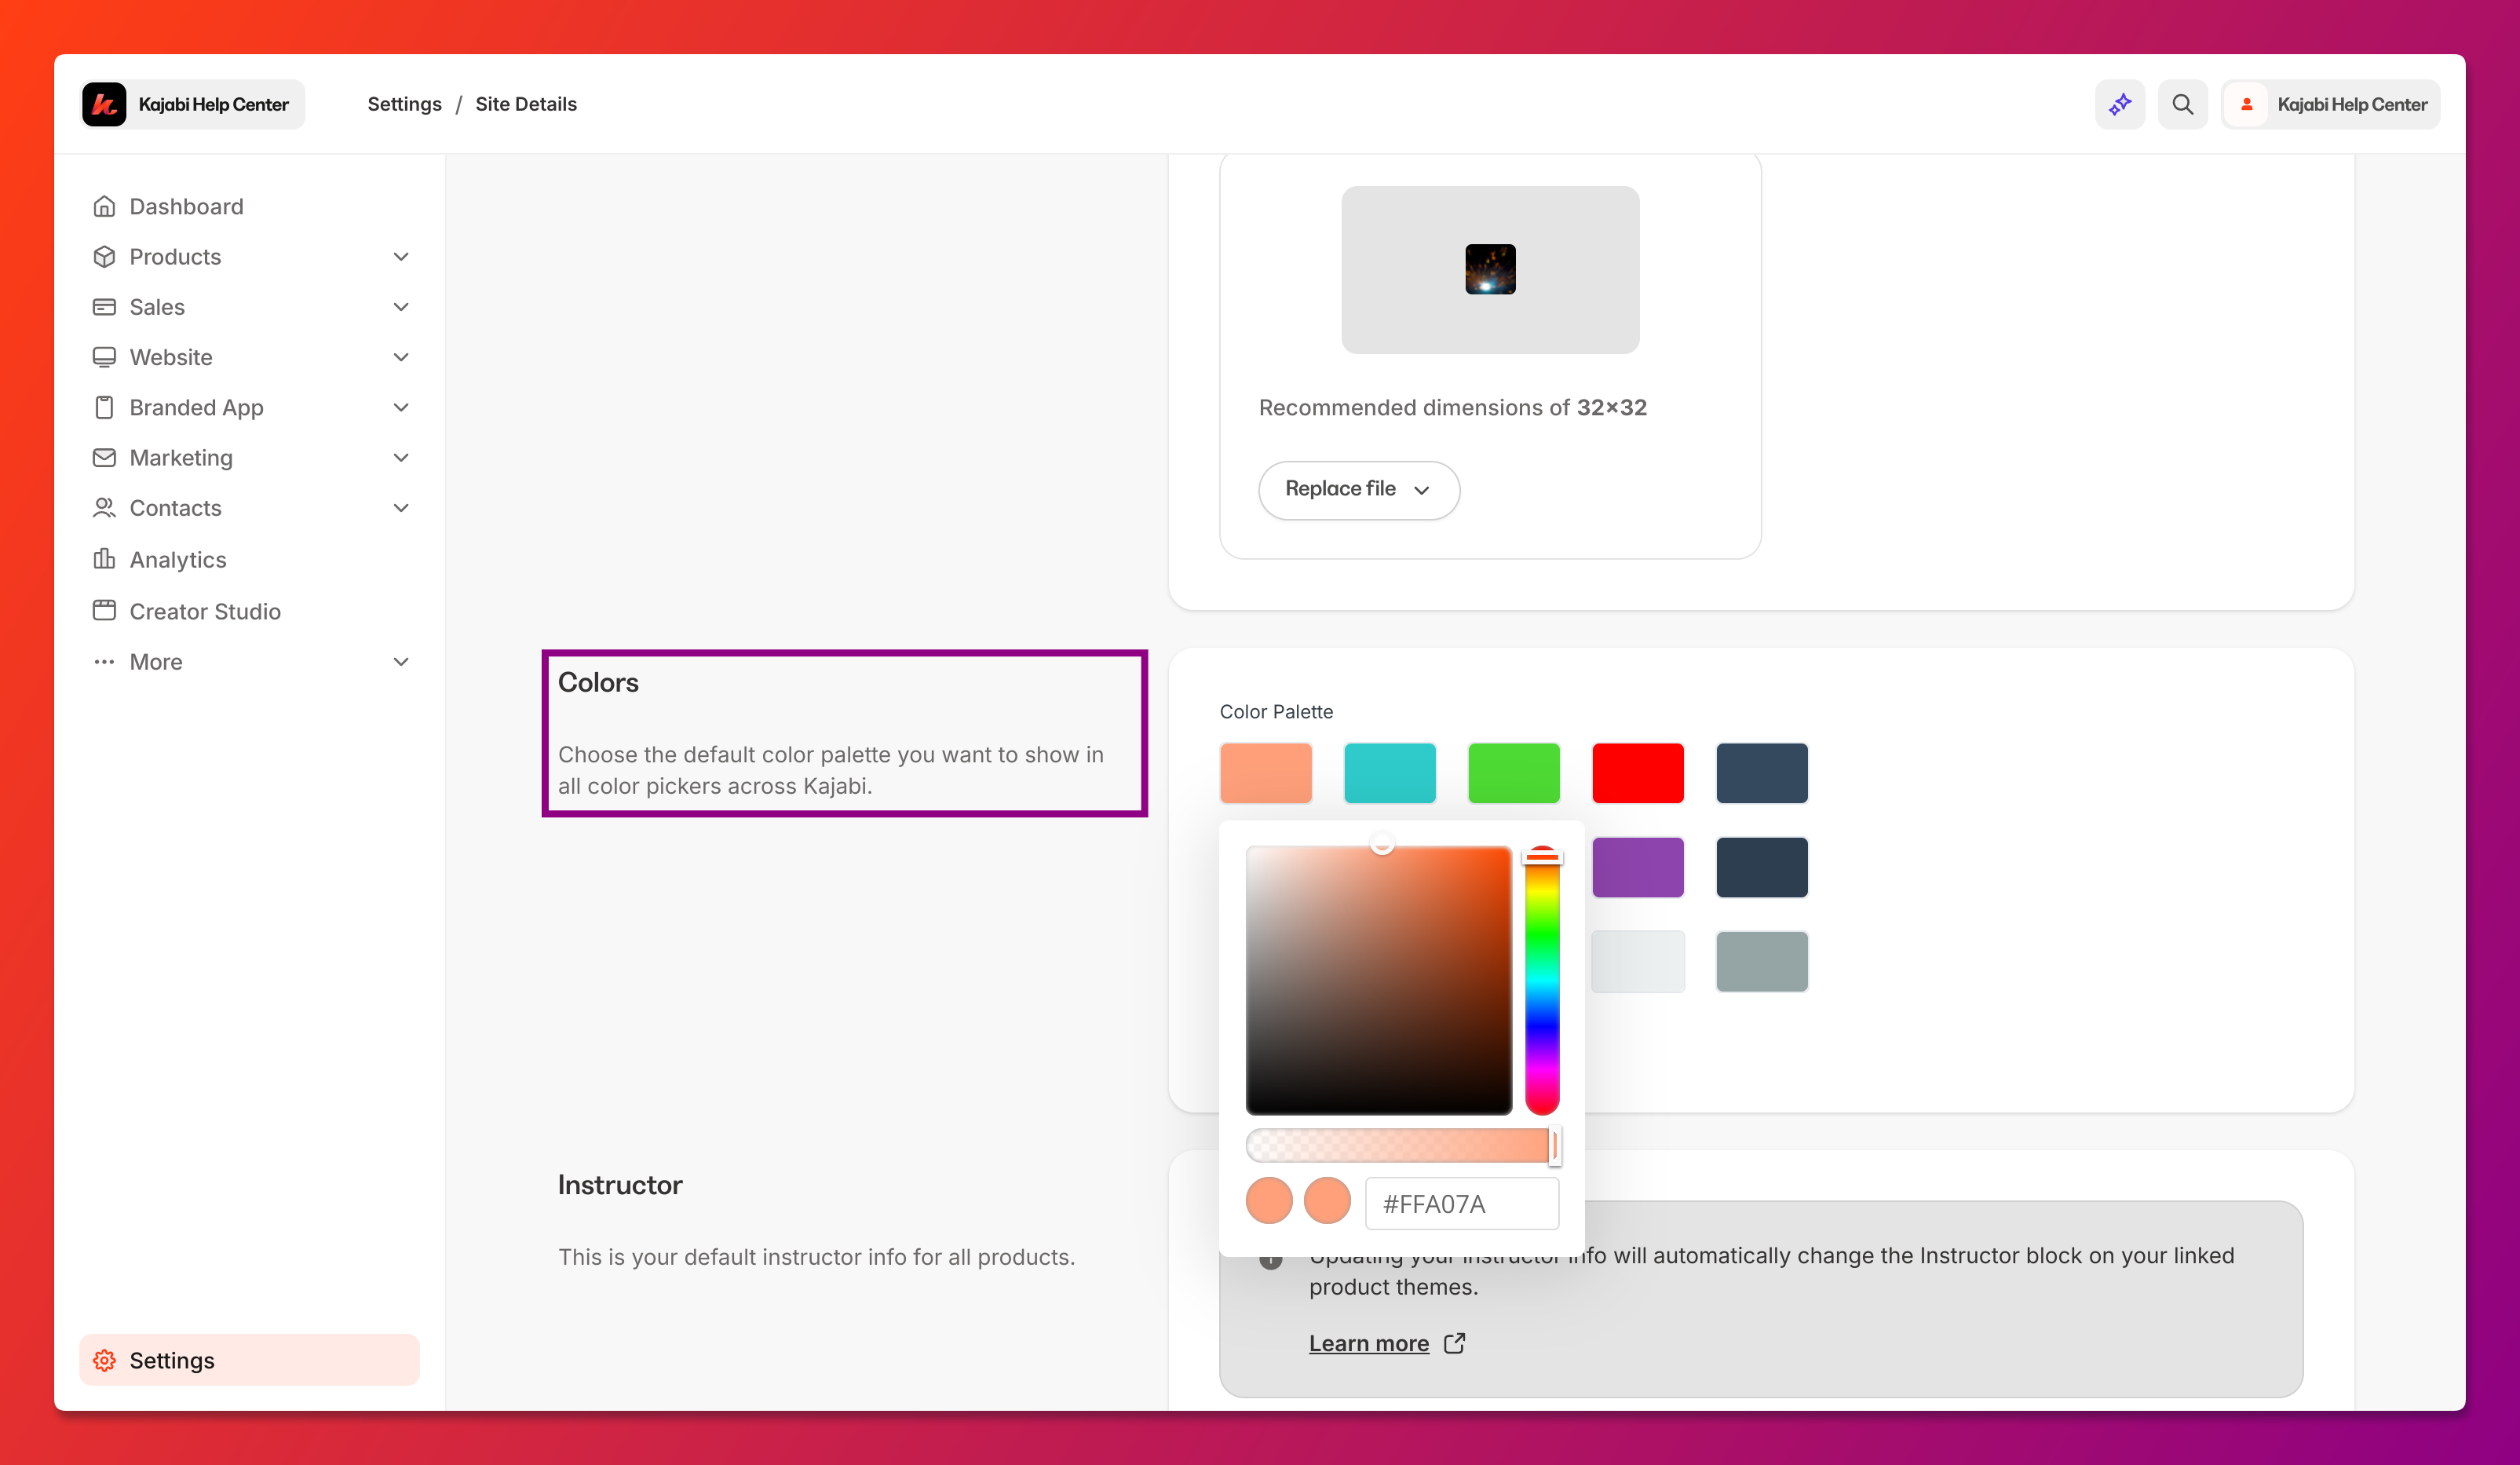2520x1465 pixels.
Task: Open the AI sparkle assistant icon
Action: point(2120,104)
